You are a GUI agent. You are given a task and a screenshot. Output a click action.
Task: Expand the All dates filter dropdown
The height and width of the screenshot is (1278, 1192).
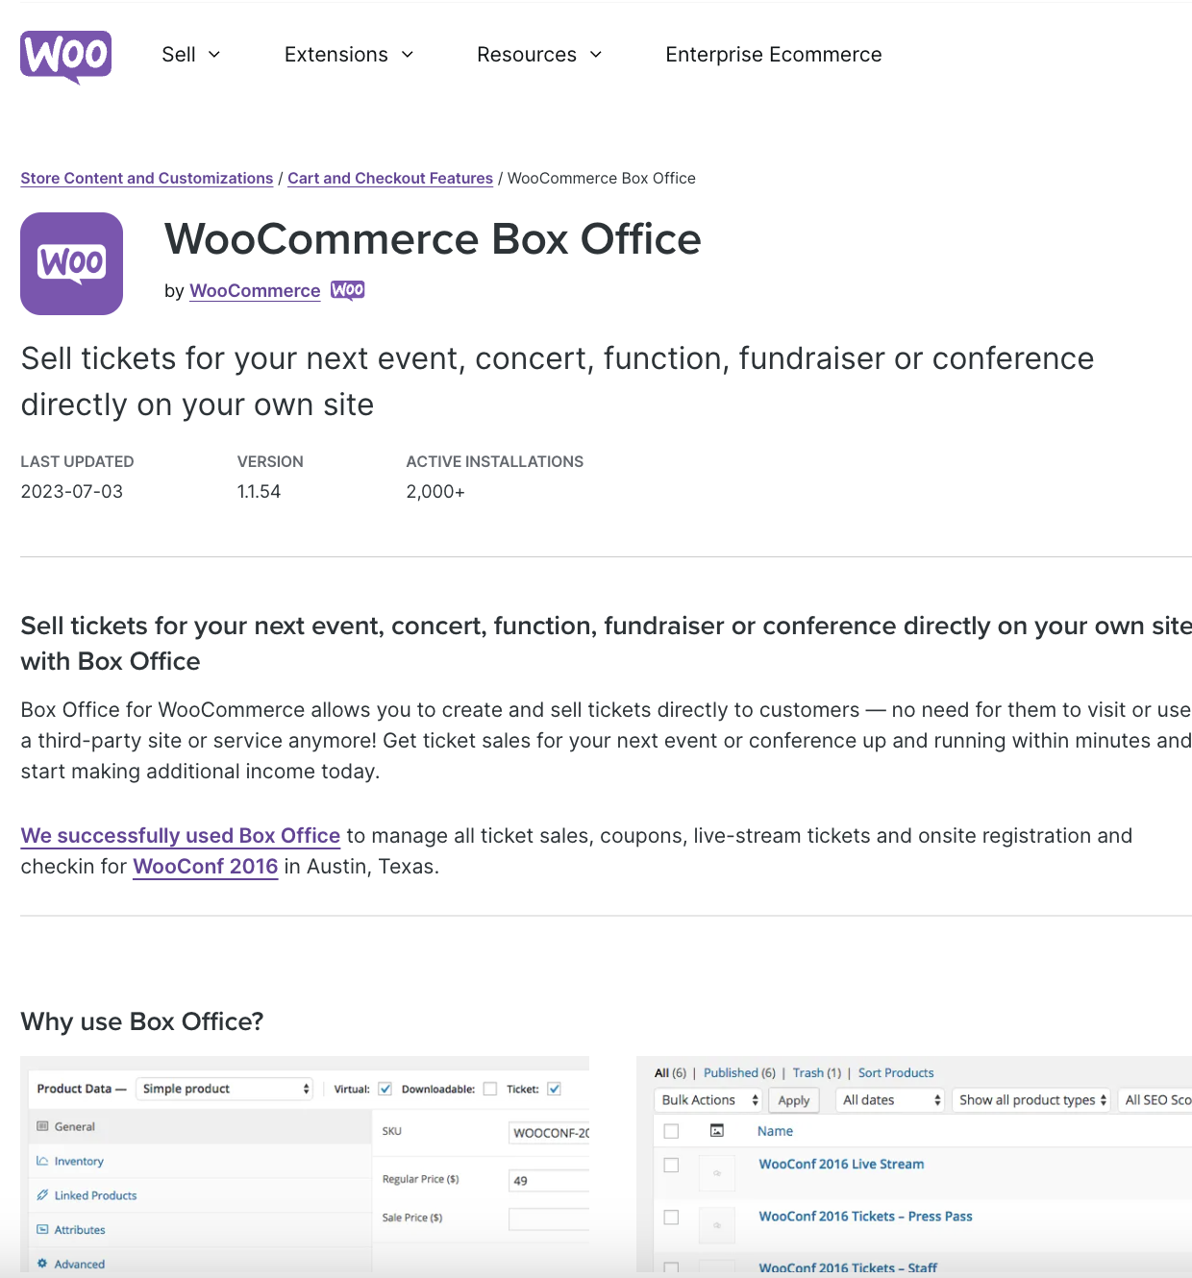click(x=889, y=1099)
